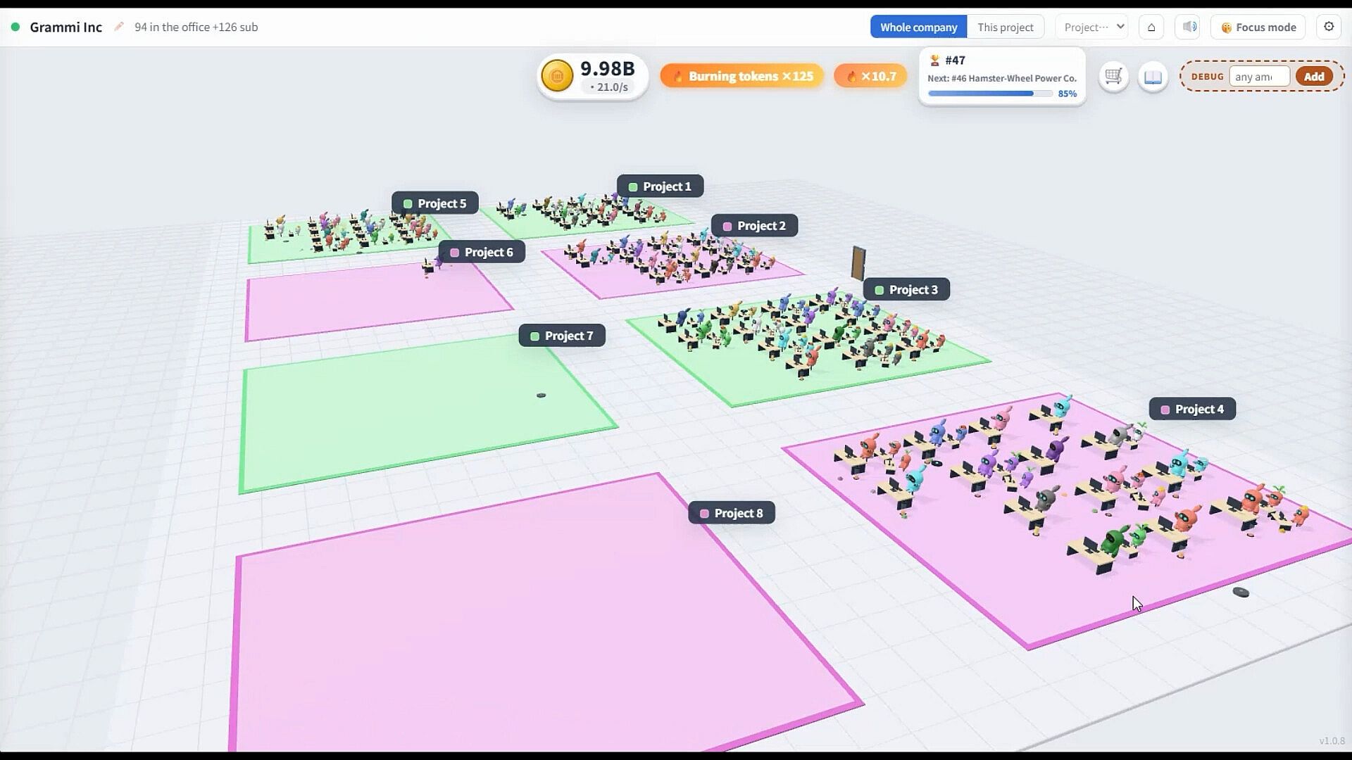Switch view to Whole company
1352x760 pixels.
point(918,27)
